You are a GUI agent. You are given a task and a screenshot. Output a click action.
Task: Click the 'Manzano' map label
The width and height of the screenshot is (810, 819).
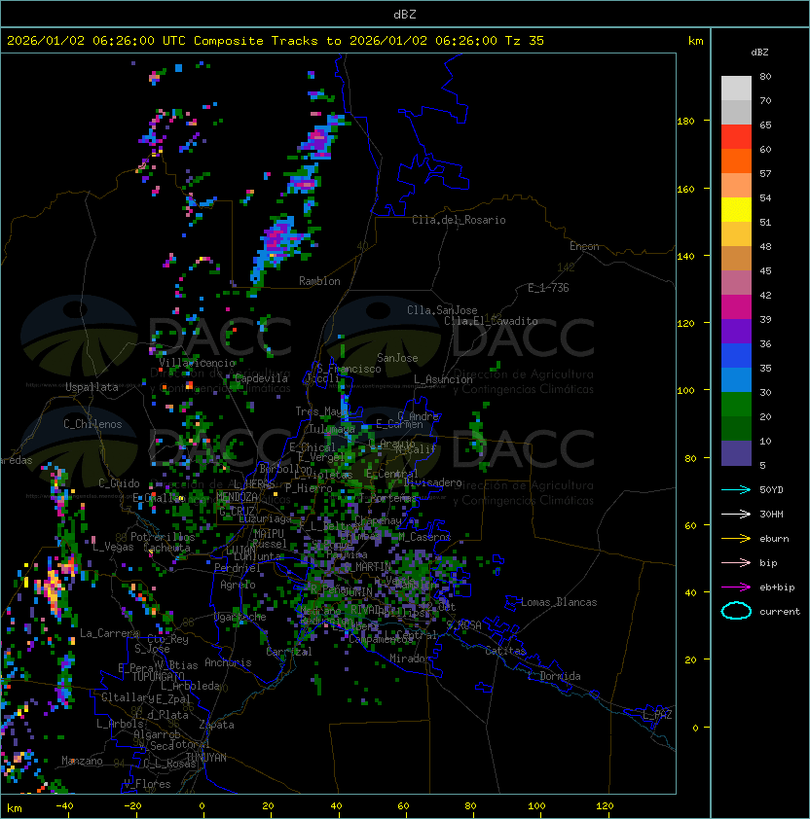coord(82,761)
